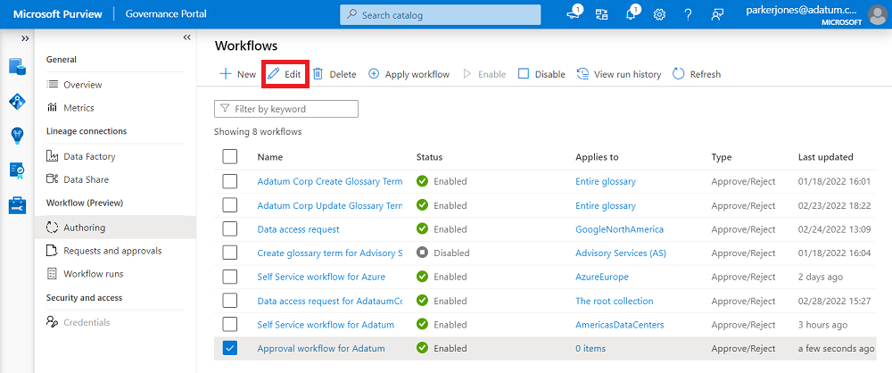Click the help question mark icon
The image size is (892, 373).
pyautogui.click(x=688, y=15)
